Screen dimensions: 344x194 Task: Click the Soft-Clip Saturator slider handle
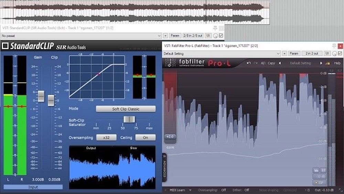pos(129,119)
